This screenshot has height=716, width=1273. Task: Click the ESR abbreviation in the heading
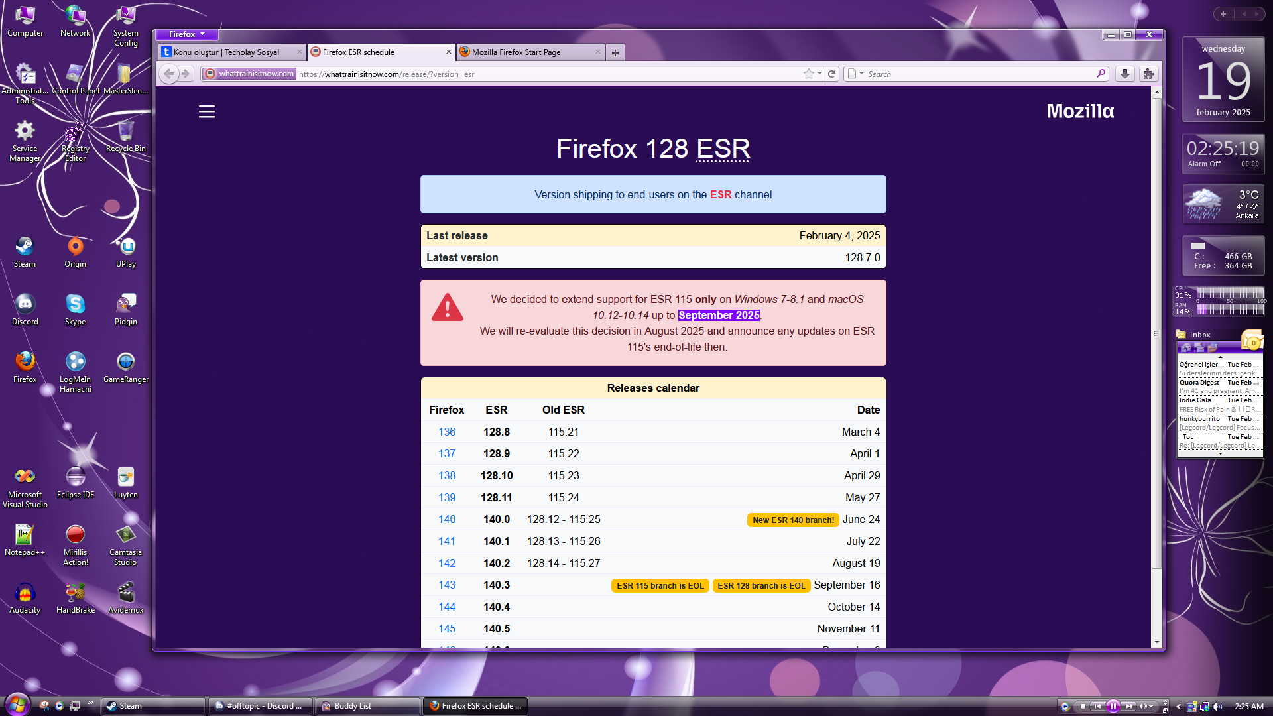pyautogui.click(x=723, y=149)
